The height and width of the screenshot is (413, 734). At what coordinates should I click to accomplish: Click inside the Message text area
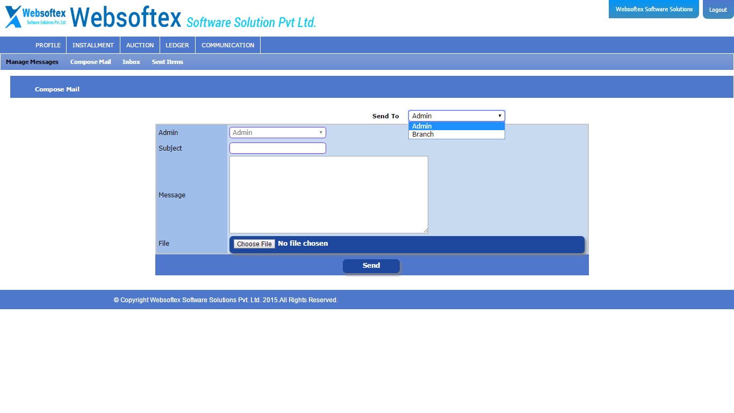(x=329, y=195)
